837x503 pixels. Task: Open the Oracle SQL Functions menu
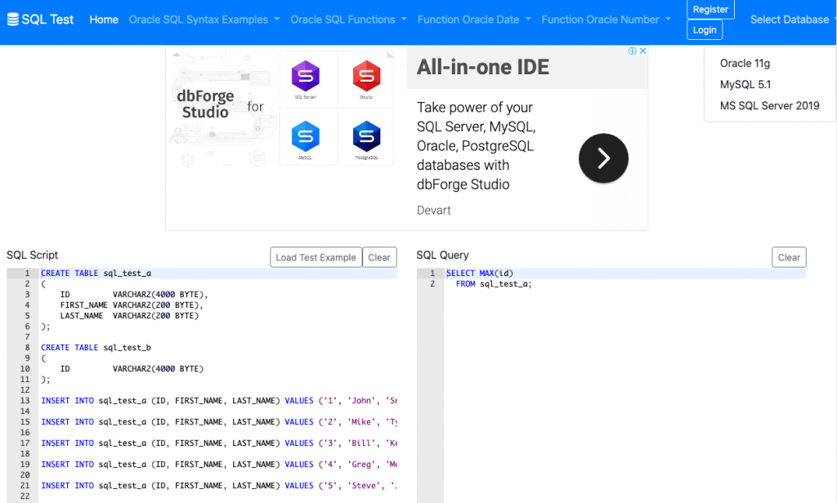point(349,20)
